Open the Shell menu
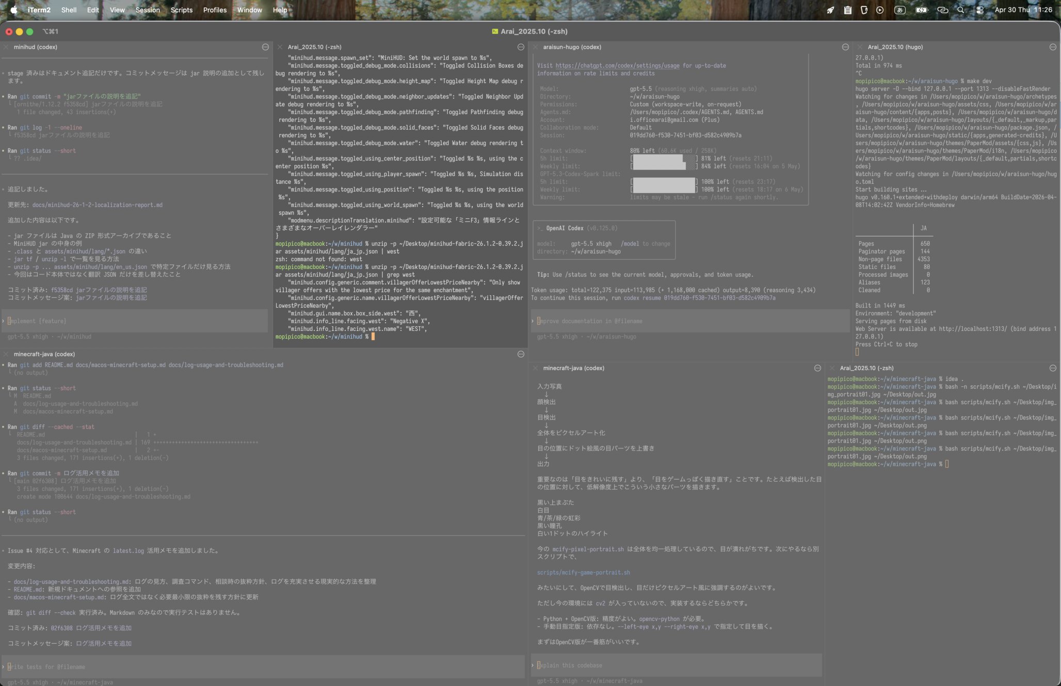Viewport: 1061px width, 686px height. [69, 10]
